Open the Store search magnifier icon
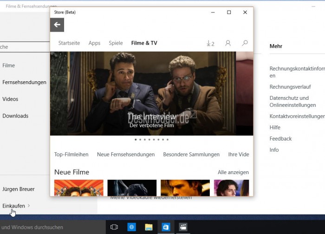This screenshot has height=234, width=325. click(245, 43)
